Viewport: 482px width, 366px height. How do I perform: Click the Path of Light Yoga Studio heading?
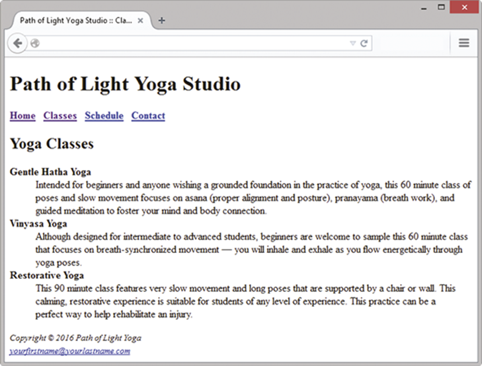point(125,84)
